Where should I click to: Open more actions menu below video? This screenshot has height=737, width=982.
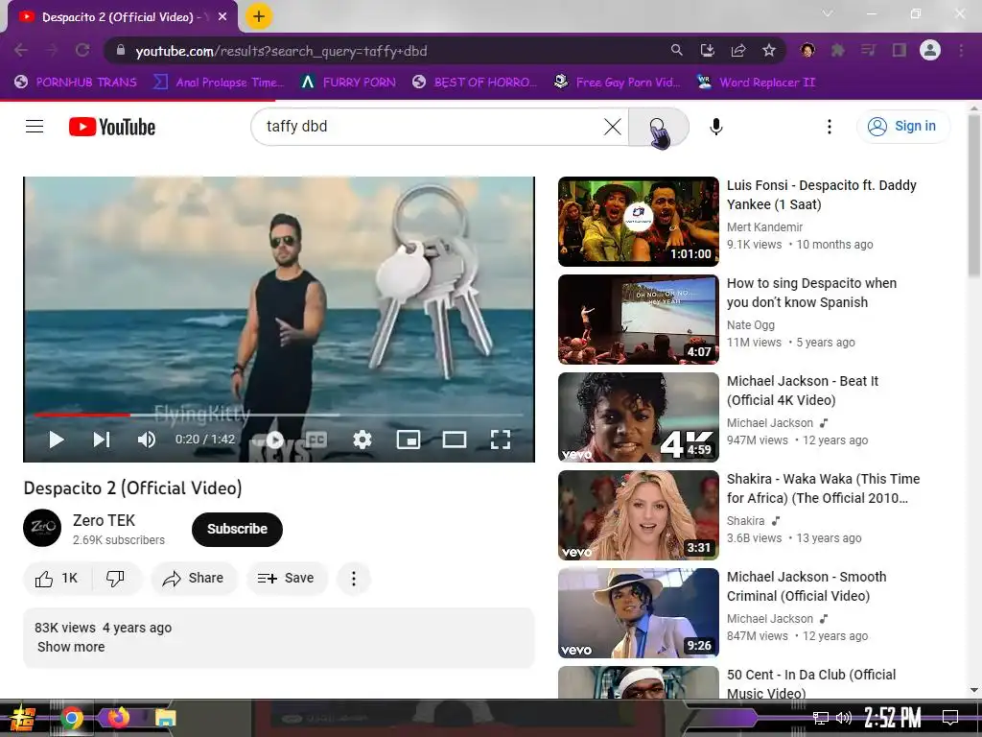pos(353,578)
